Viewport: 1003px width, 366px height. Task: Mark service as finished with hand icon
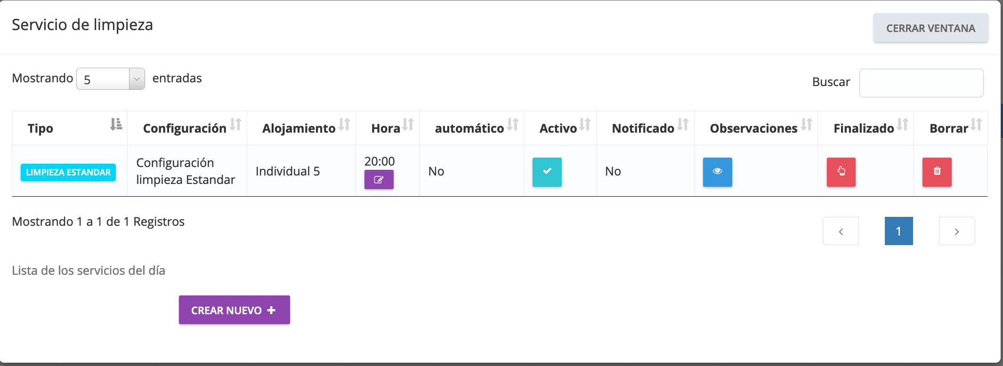tap(841, 172)
